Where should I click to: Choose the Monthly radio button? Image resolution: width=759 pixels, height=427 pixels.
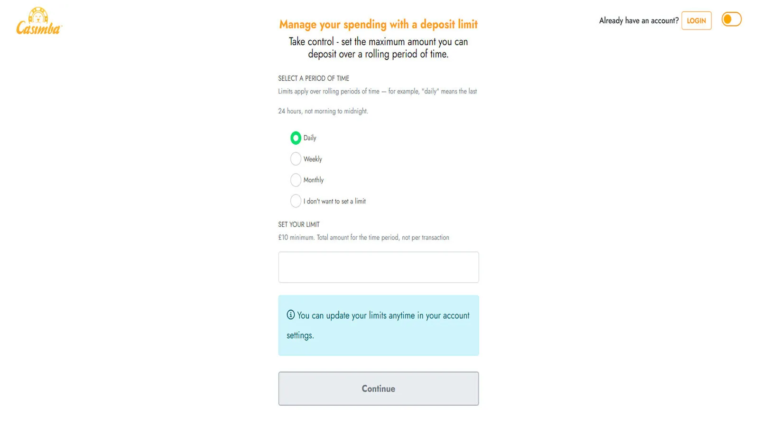click(x=296, y=180)
